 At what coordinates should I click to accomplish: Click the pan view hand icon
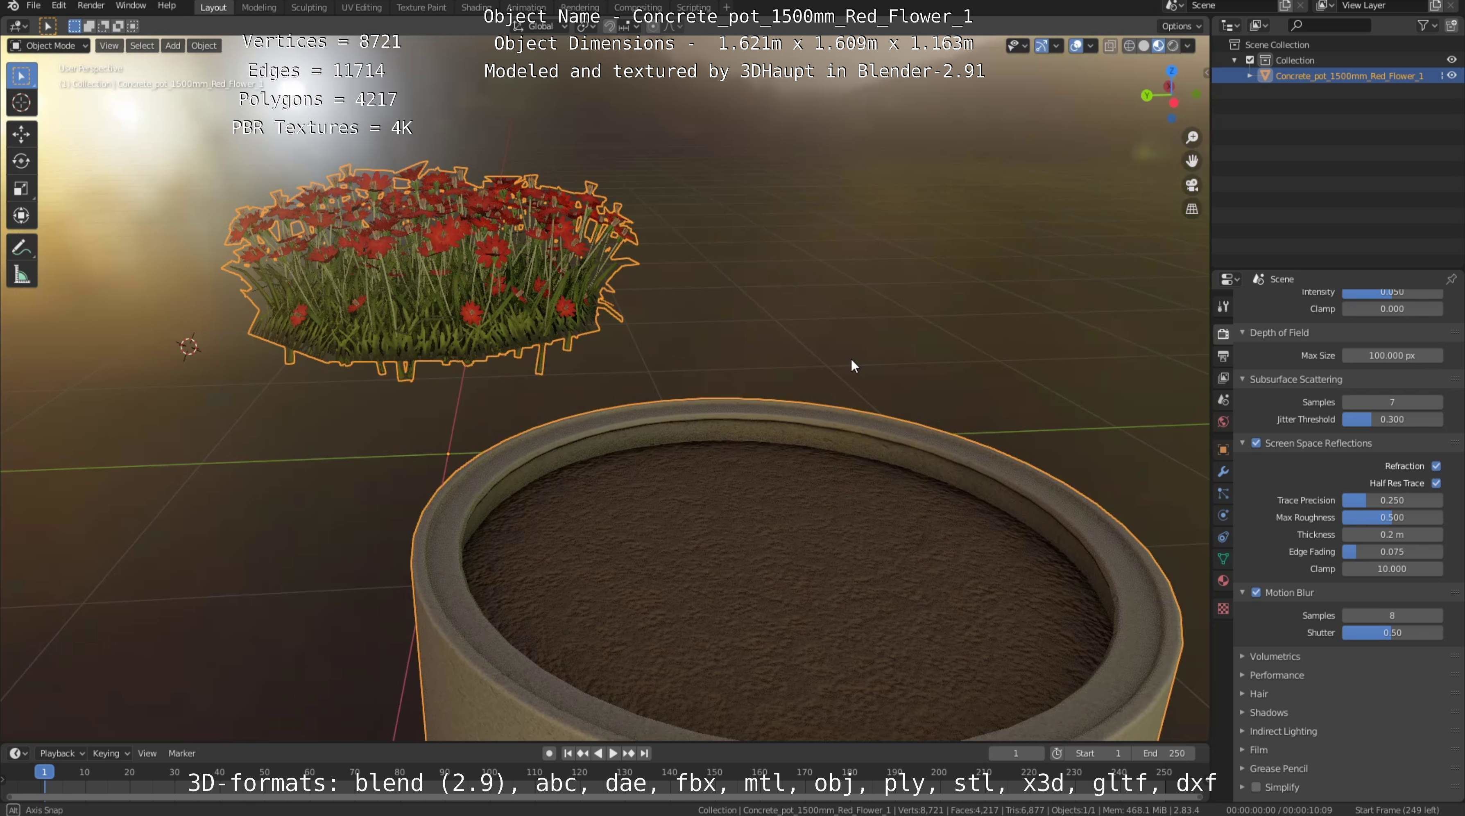click(1191, 161)
